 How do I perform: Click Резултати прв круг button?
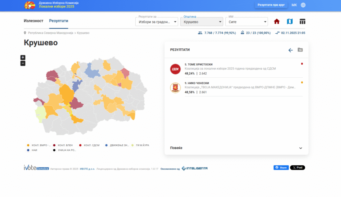pyautogui.click(x=271, y=5)
